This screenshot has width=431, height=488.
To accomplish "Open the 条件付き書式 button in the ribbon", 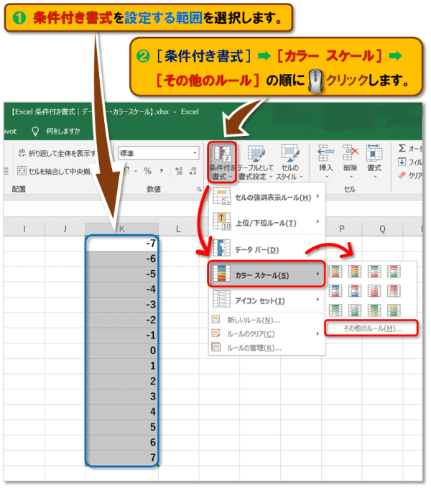I will [222, 162].
